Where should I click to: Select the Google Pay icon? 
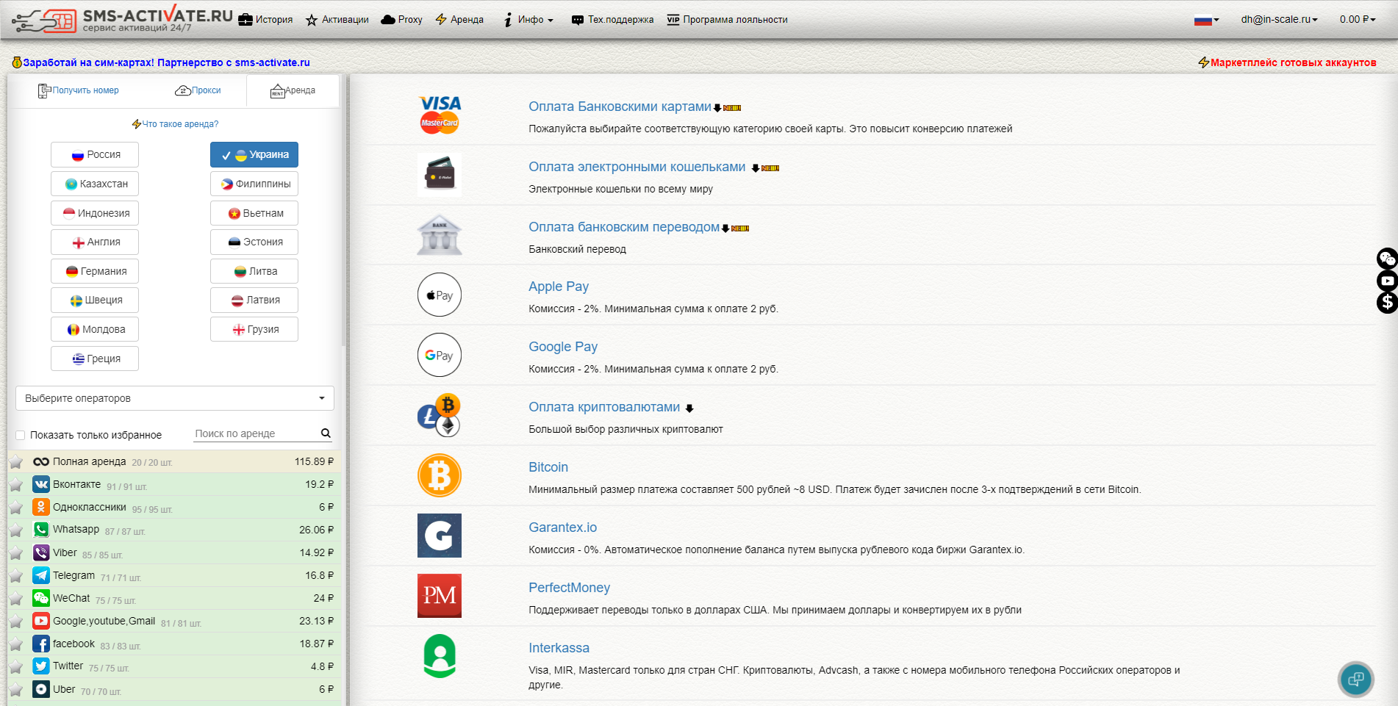click(440, 355)
